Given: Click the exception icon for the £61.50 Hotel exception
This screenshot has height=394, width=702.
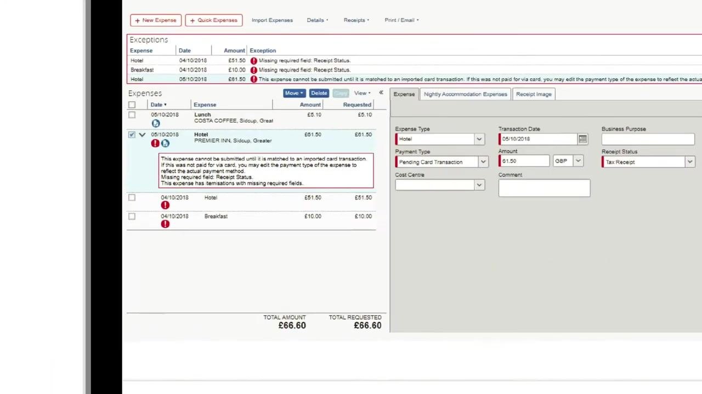Looking at the screenshot, I should coord(253,79).
